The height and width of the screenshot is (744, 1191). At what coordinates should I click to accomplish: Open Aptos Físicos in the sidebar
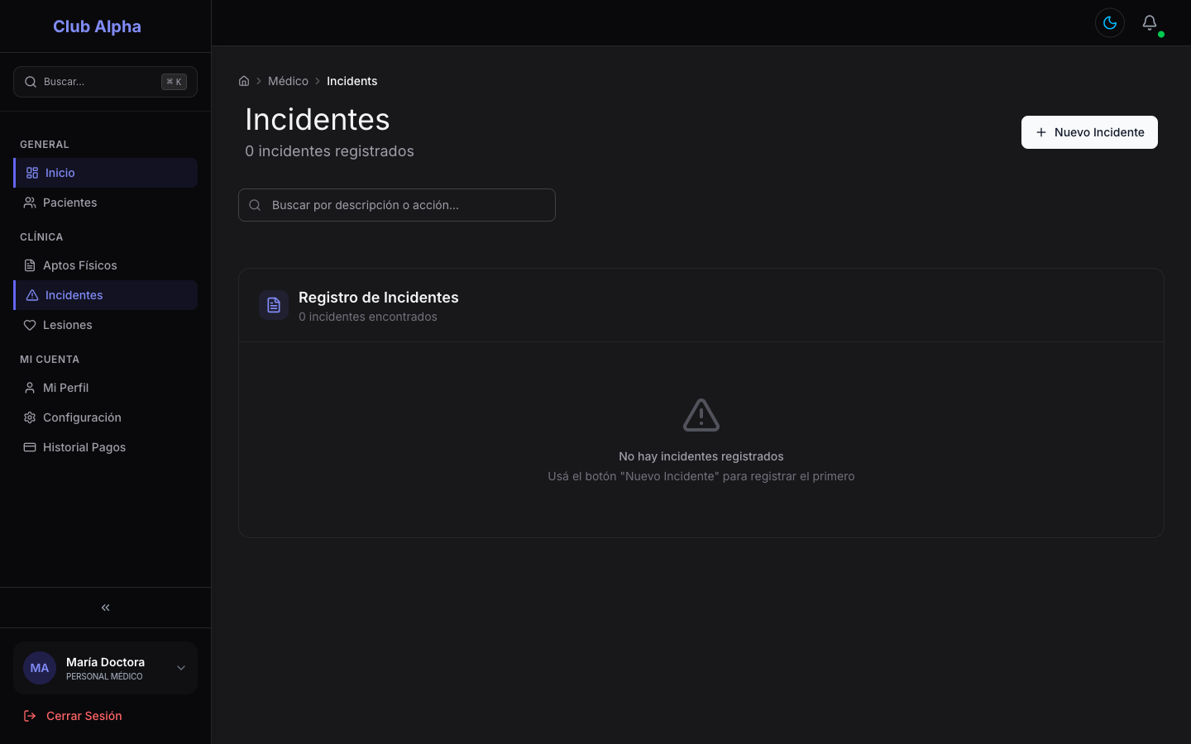tap(105, 265)
